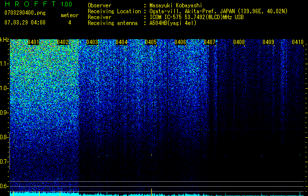Click the Receiver line ICOM IC-575
308x196 pixels.
pos(166,17)
